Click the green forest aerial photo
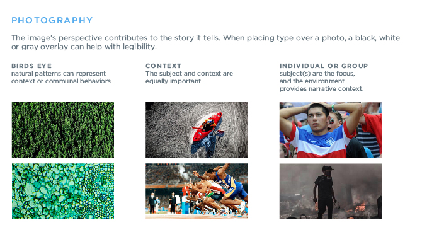Screen dimensions: 422x237 (x=63, y=130)
